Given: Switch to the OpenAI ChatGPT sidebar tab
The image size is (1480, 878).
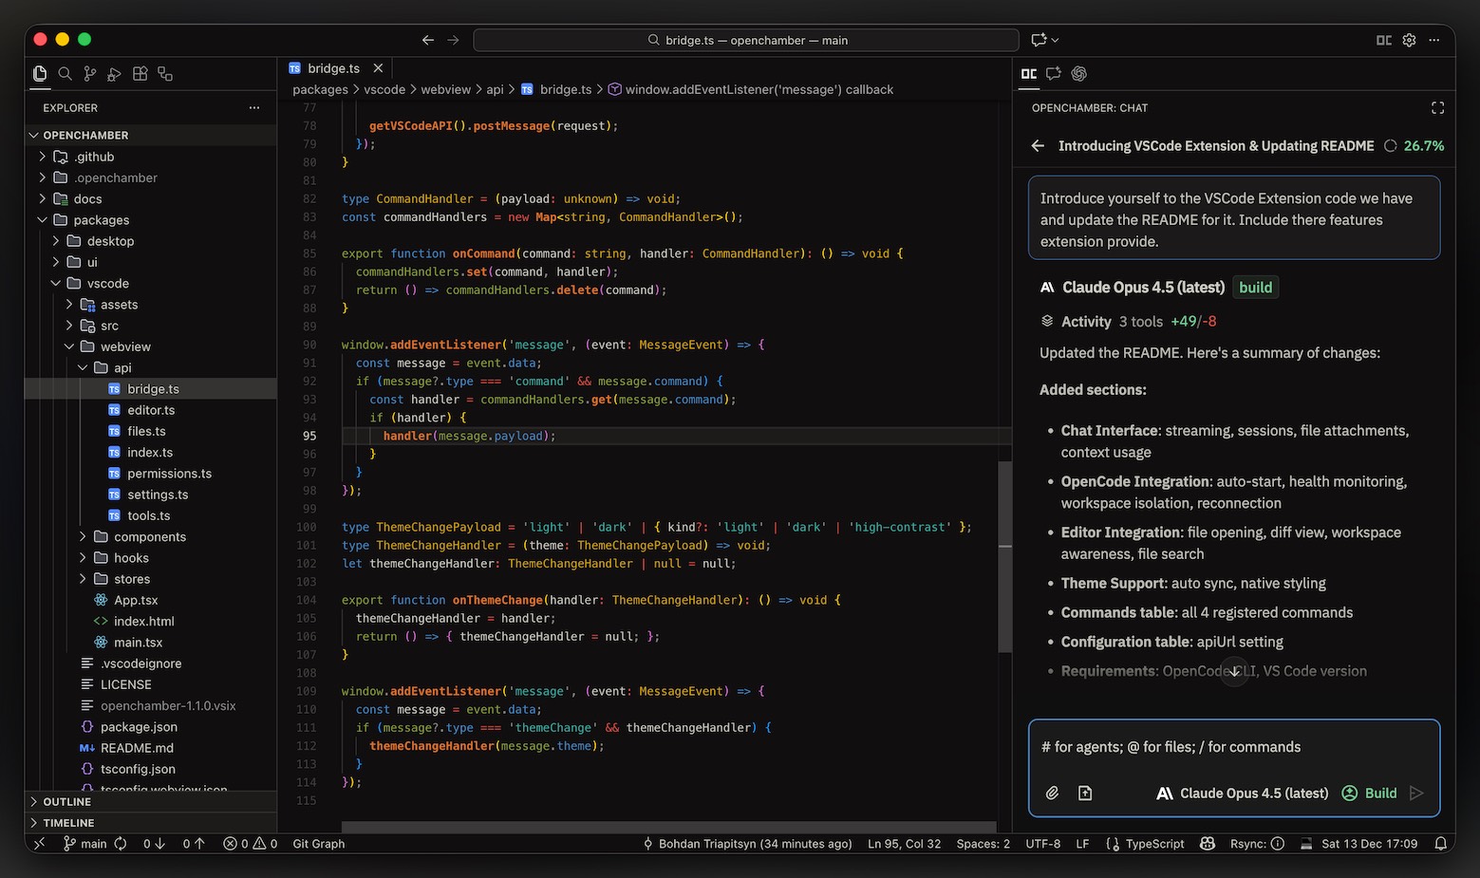Looking at the screenshot, I should [1078, 73].
